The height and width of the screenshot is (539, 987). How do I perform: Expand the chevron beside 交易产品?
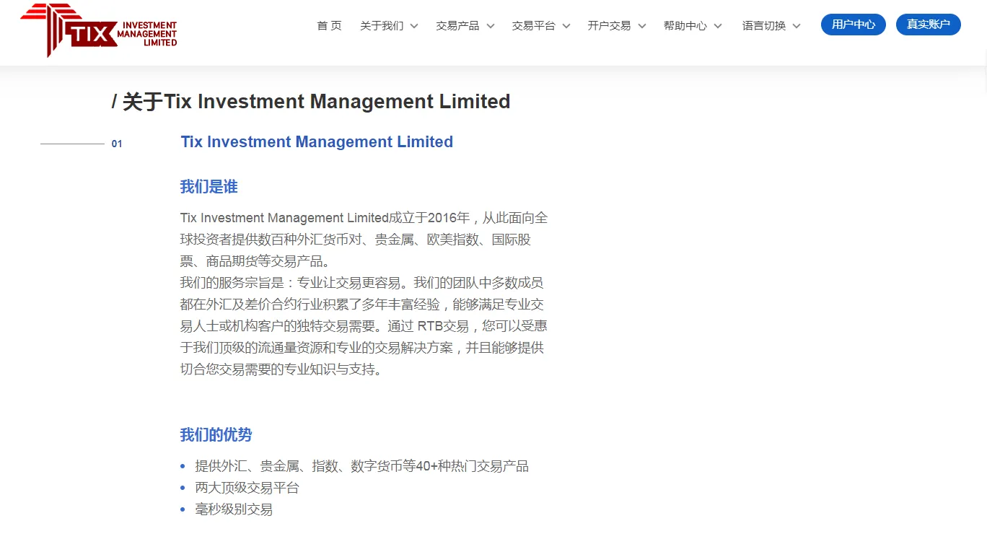coord(491,26)
